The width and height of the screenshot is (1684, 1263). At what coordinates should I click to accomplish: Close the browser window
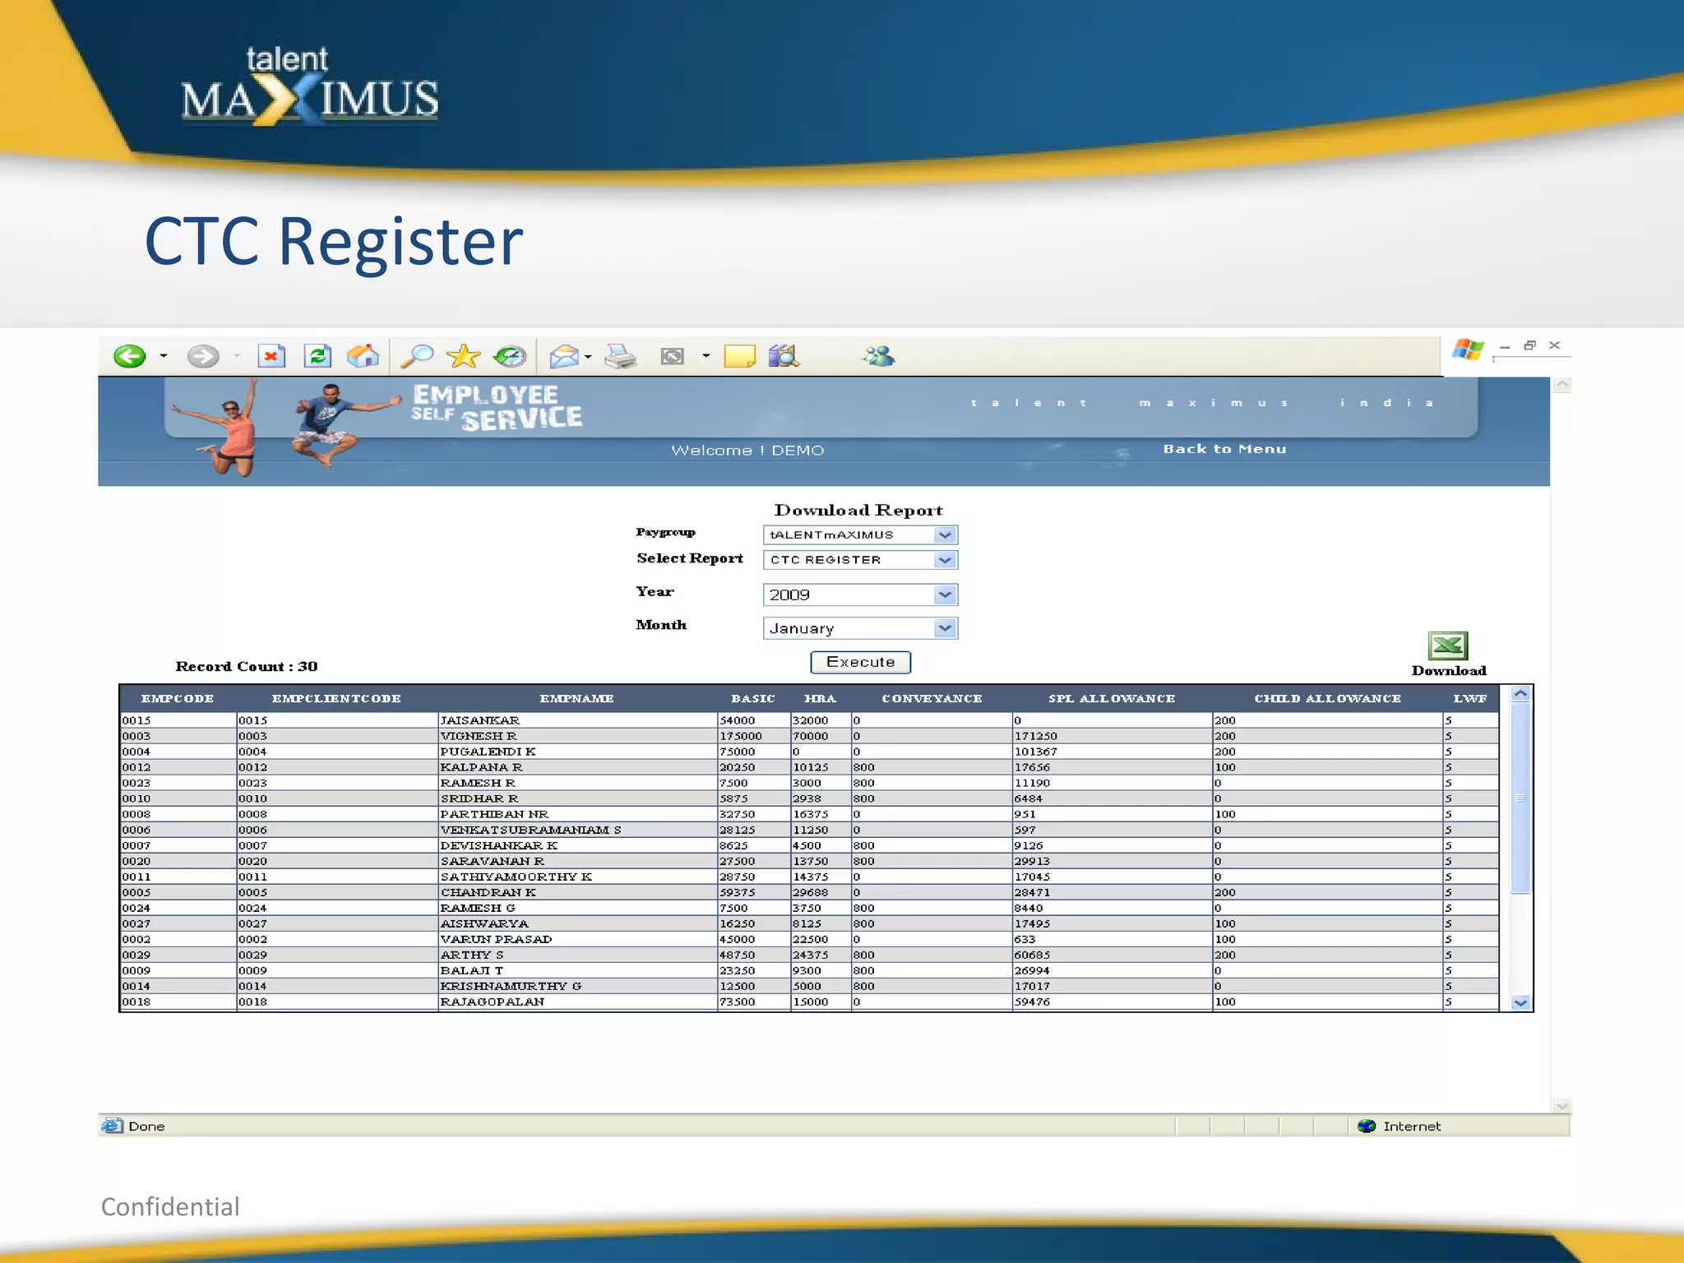tap(1554, 345)
